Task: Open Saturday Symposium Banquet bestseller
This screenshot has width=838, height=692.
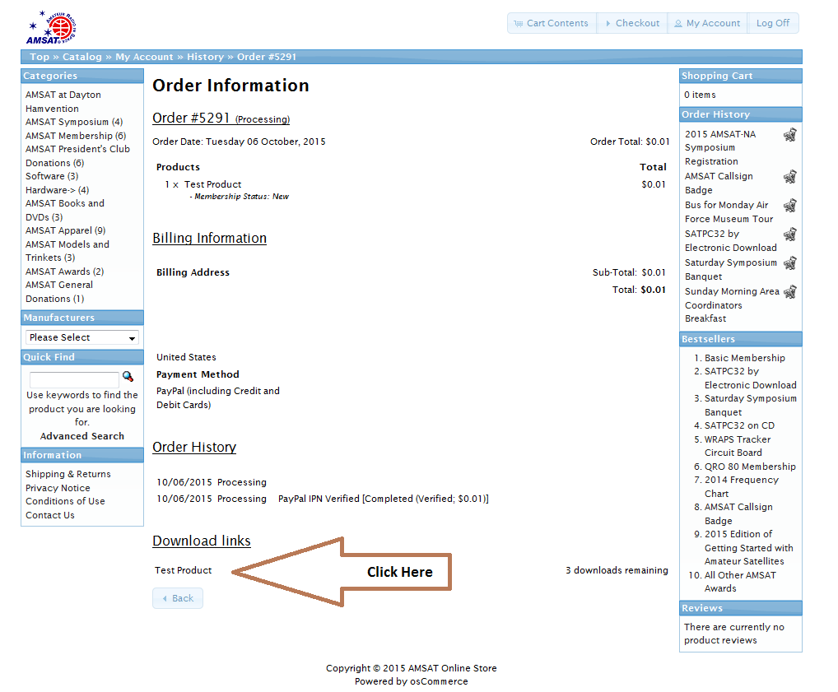Action: pos(751,405)
